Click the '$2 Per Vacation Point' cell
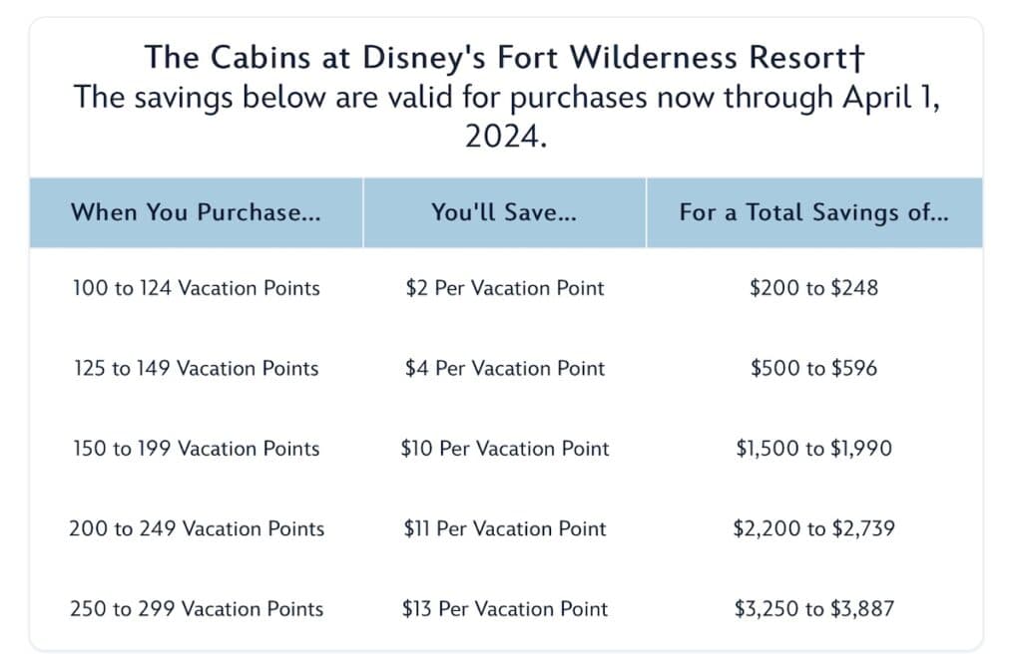This screenshot has width=1022, height=669. coord(504,288)
